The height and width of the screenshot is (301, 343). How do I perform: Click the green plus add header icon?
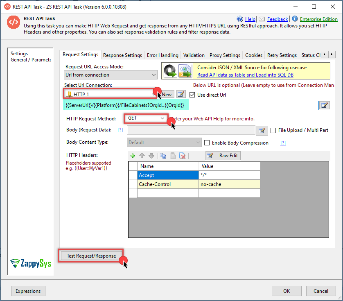[x=132, y=156]
